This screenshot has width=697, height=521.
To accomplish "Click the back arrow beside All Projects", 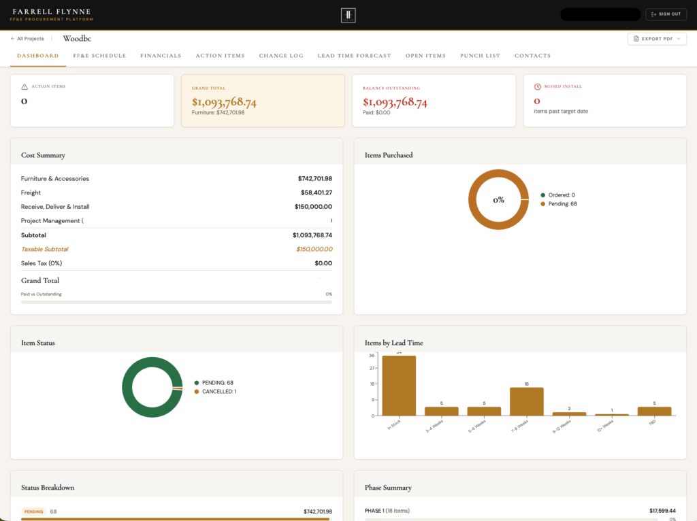I will pyautogui.click(x=12, y=39).
